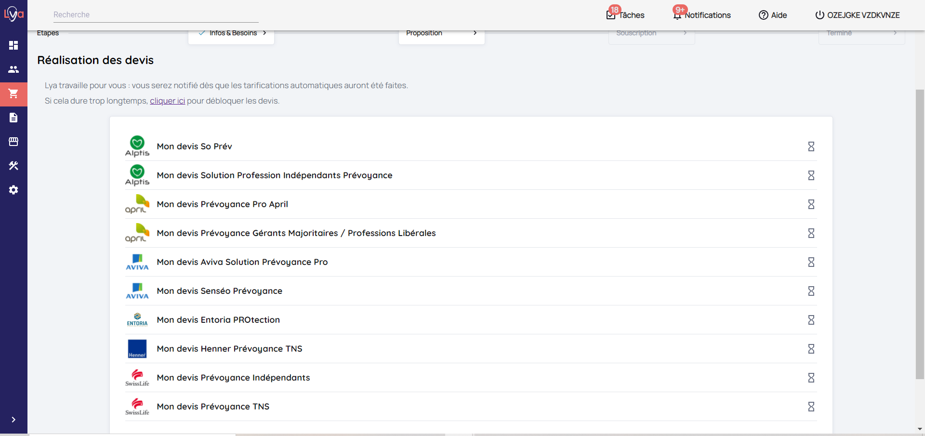Screen dimensions: 925x436
Task: Click the Lya logo
Action: (13, 13)
